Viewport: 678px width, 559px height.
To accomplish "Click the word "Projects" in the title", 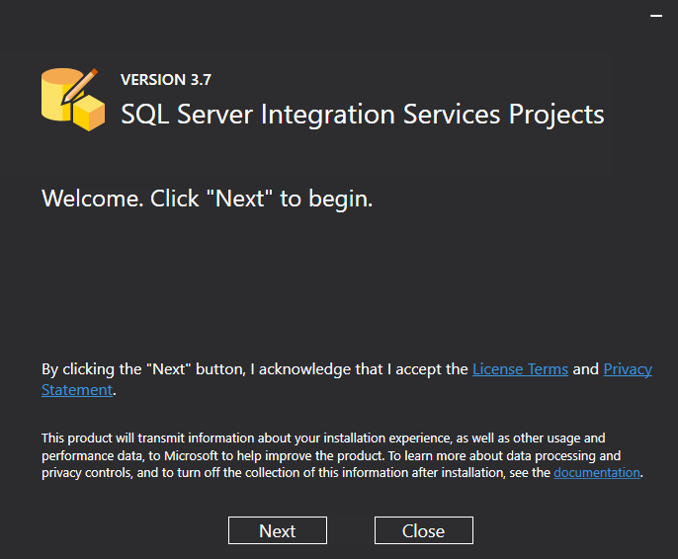I will [556, 115].
